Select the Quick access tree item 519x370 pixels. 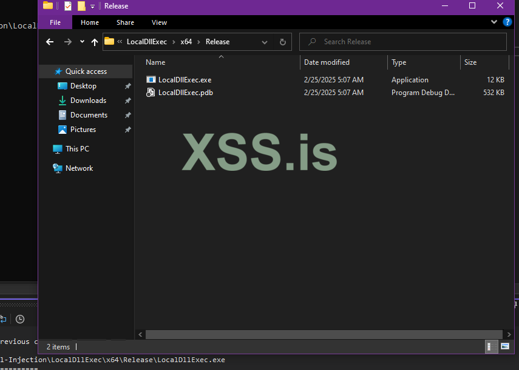click(86, 71)
